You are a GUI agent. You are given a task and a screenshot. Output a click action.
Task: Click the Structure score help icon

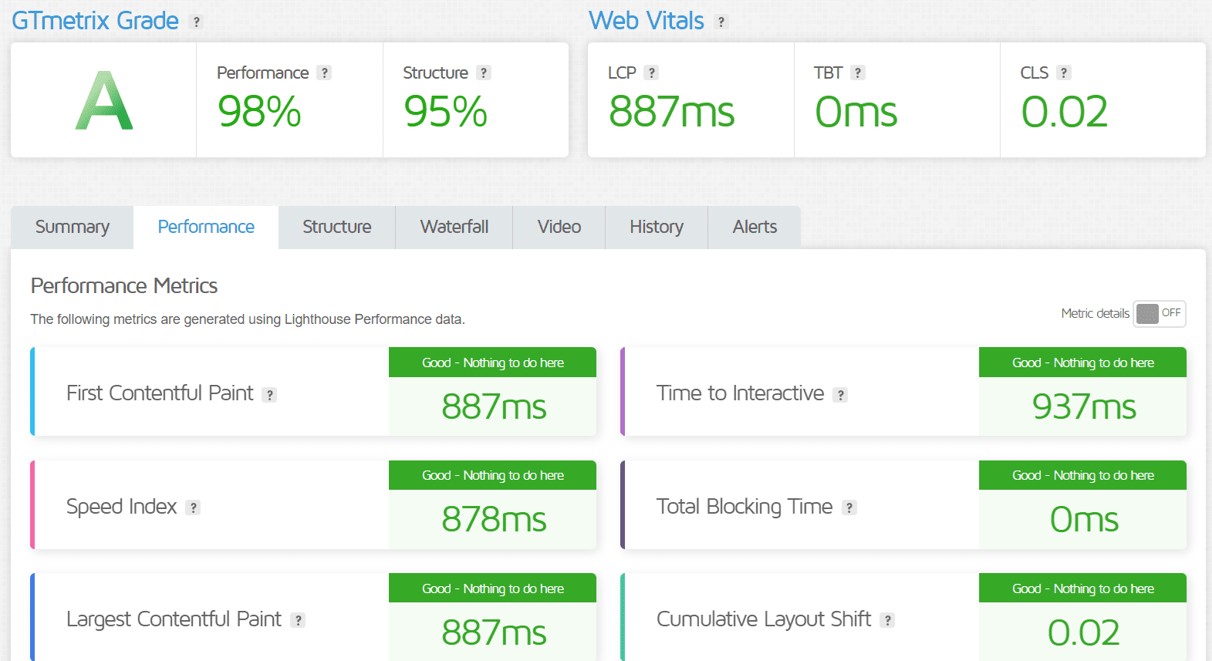[484, 73]
